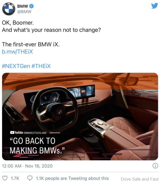Open the #THEiX hashtag

(x=41, y=66)
